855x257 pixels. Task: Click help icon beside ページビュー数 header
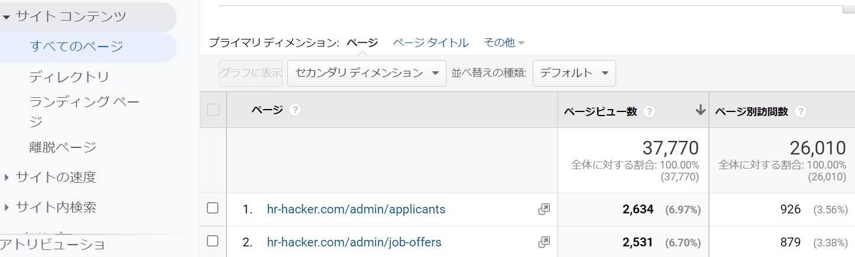(x=649, y=111)
